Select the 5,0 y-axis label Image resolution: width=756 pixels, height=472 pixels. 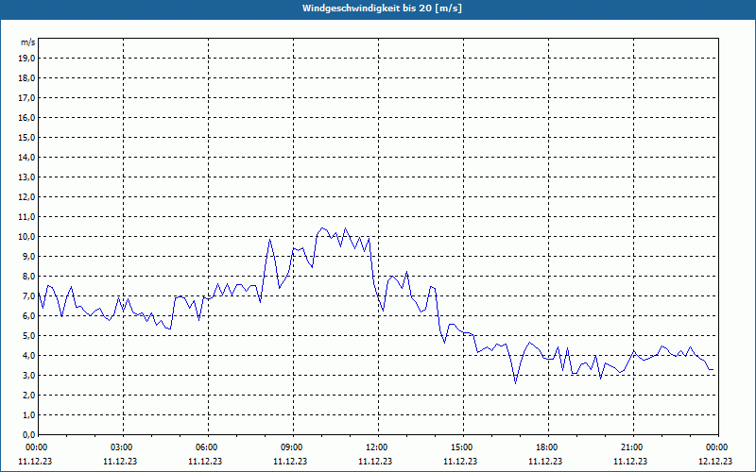[28, 336]
